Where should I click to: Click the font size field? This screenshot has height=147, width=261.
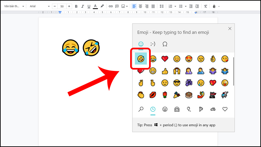pyautogui.click(x=62, y=6)
